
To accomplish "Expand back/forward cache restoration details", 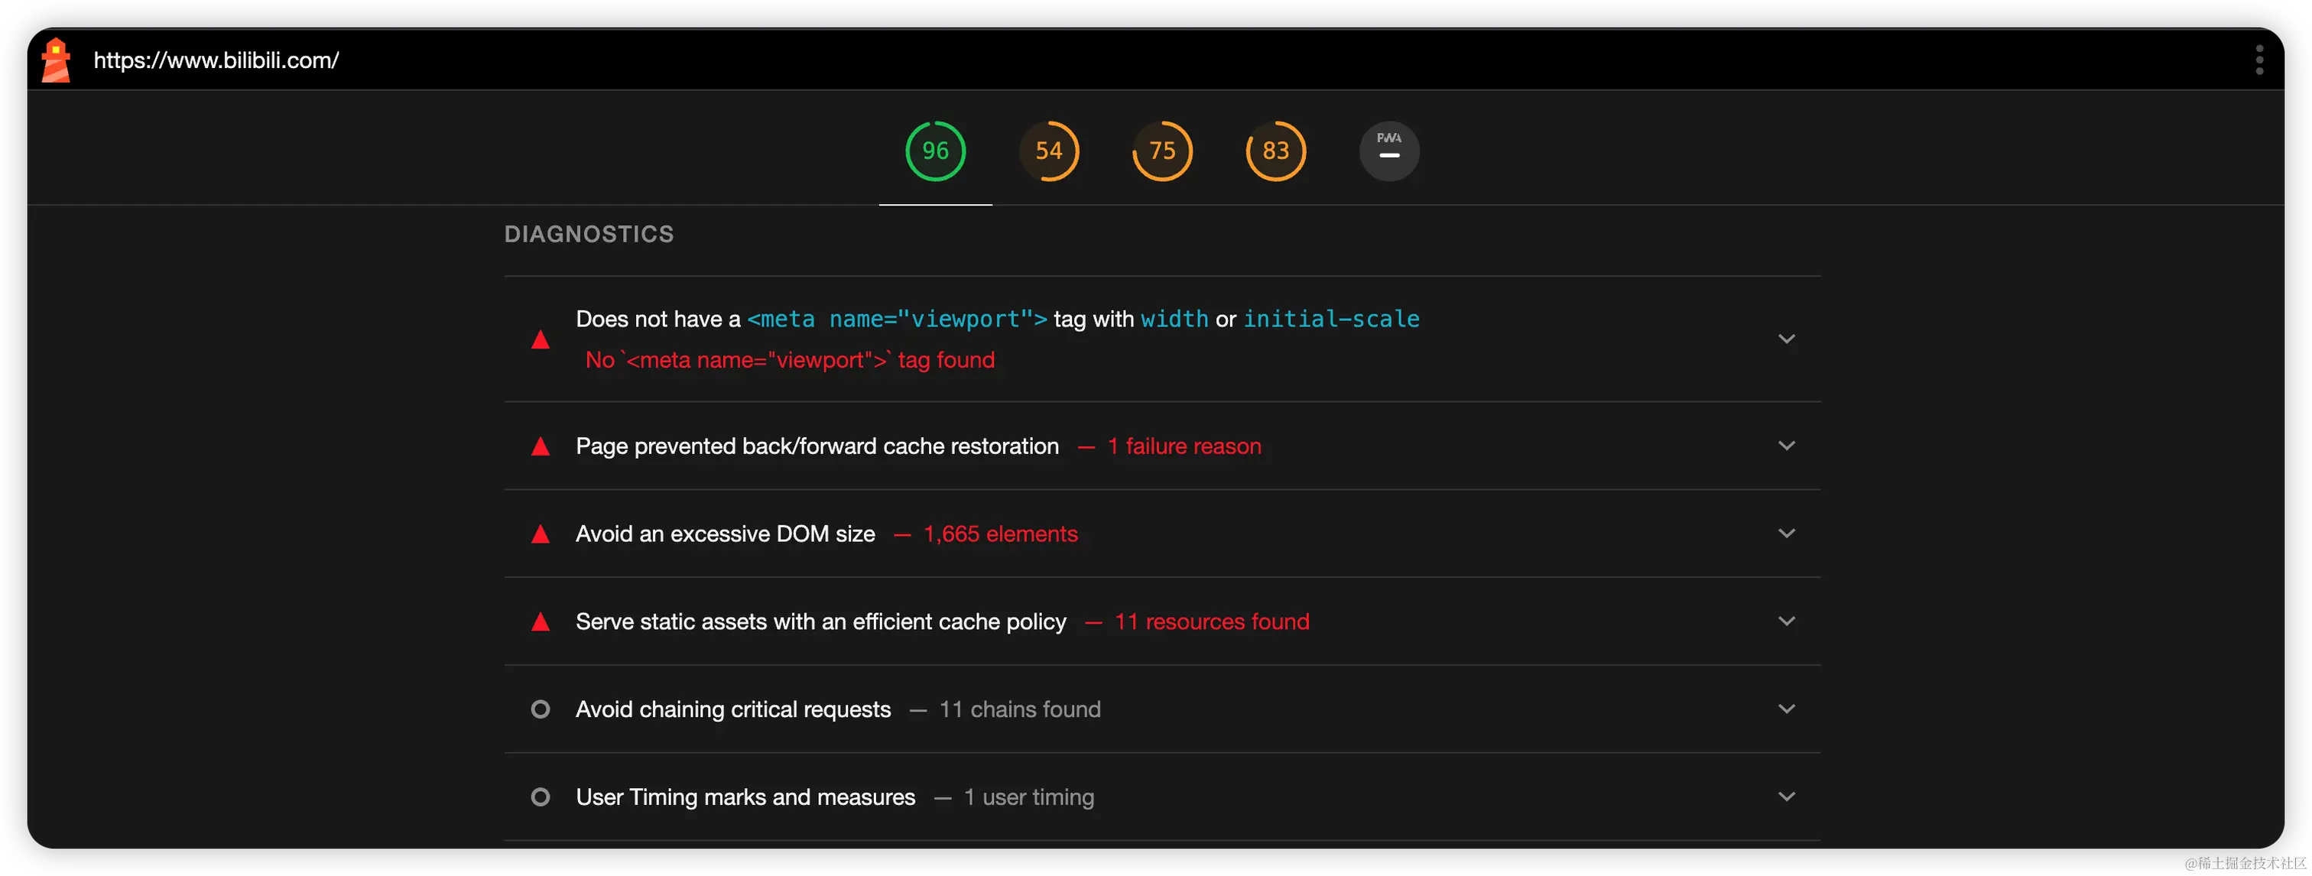I will point(1786,446).
